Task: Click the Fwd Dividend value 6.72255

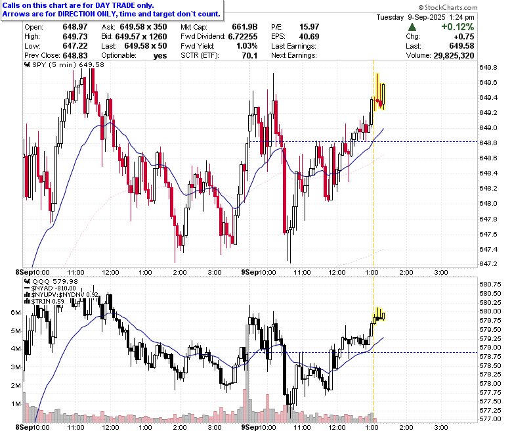Action: point(243,36)
